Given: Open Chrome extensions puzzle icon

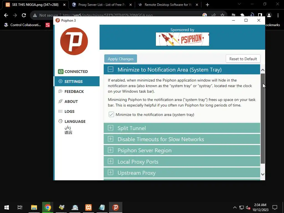Looking at the screenshot, I should (x=242, y=16).
